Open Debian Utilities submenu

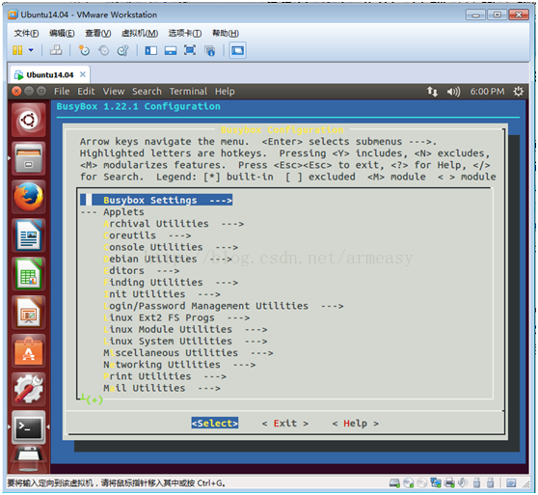click(168, 259)
